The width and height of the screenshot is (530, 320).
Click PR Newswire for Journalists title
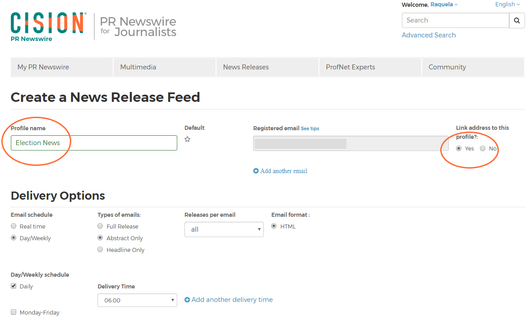point(138,27)
